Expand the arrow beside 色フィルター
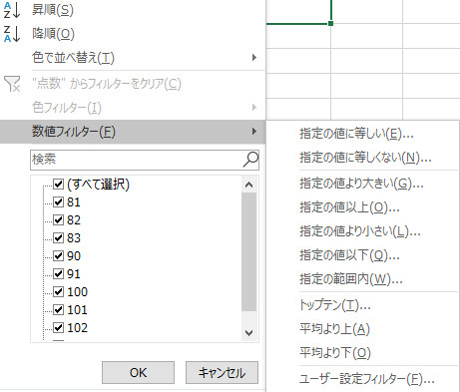The width and height of the screenshot is (460, 392). point(254,108)
